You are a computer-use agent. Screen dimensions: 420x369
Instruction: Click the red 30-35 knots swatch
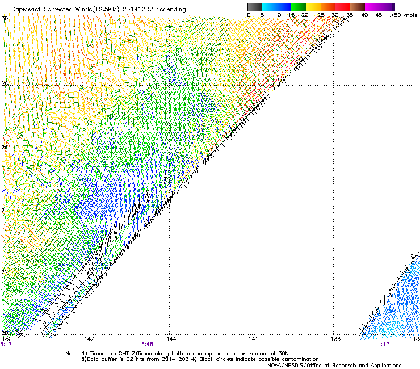pyautogui.click(x=343, y=7)
